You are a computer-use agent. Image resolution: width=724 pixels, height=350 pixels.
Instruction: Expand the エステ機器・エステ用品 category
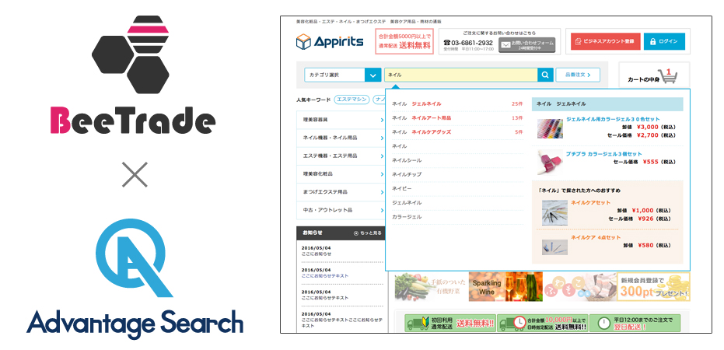[x=341, y=156]
